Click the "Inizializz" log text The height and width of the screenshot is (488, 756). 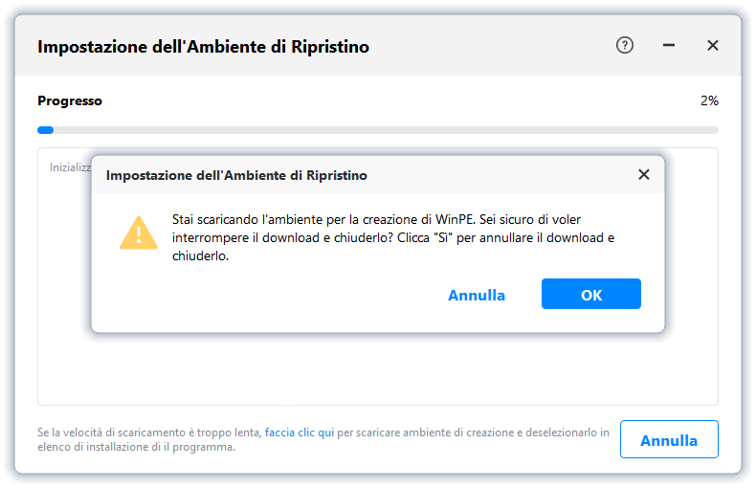[x=70, y=167]
